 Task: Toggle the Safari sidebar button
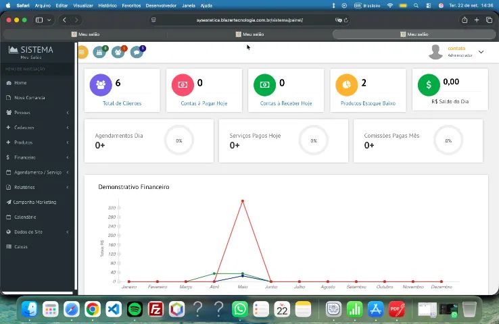tap(39, 20)
